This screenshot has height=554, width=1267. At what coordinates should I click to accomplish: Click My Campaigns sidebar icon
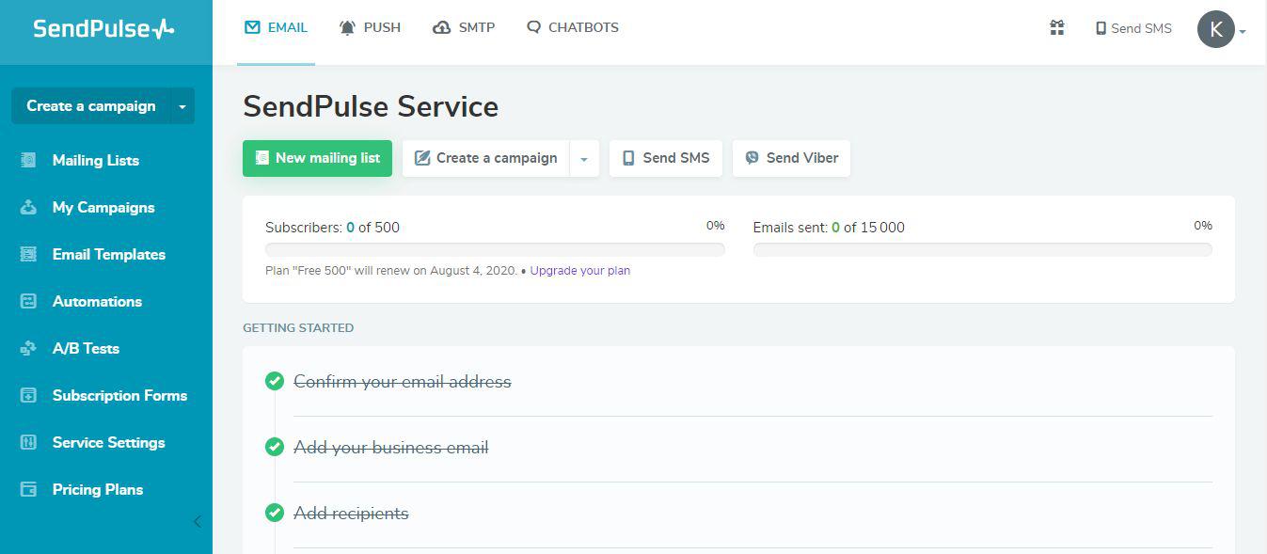tap(28, 207)
